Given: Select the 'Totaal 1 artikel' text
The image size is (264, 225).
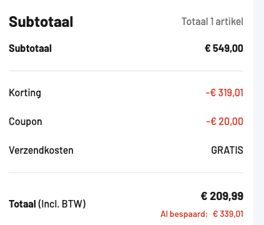Looking at the screenshot, I should [212, 21].
